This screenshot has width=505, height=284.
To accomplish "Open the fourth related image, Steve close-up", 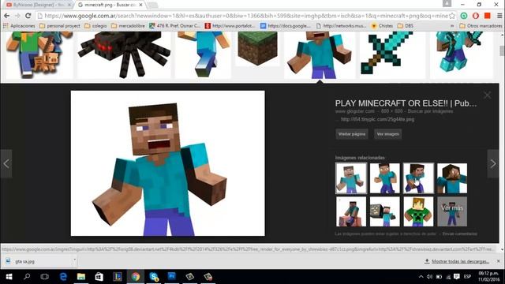I will click(x=452, y=178).
